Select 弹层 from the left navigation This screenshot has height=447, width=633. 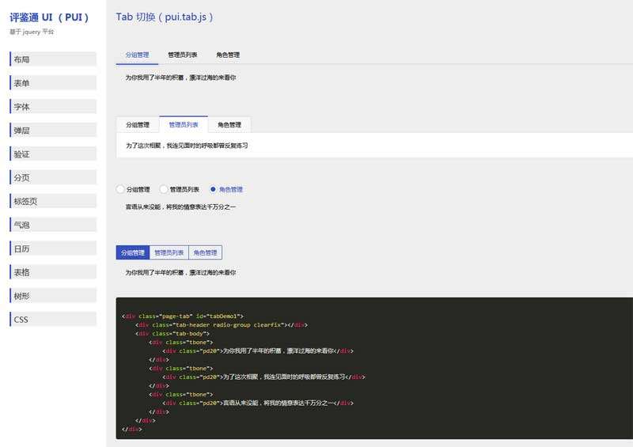point(52,131)
